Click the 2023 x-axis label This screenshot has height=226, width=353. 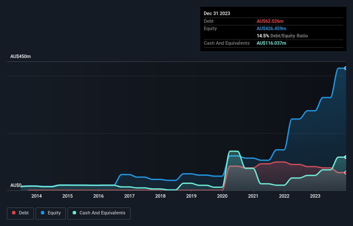(315, 196)
